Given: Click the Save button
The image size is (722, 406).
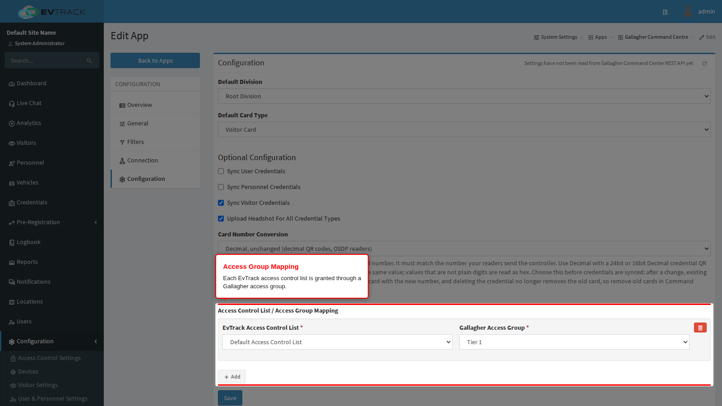Looking at the screenshot, I should [230, 398].
